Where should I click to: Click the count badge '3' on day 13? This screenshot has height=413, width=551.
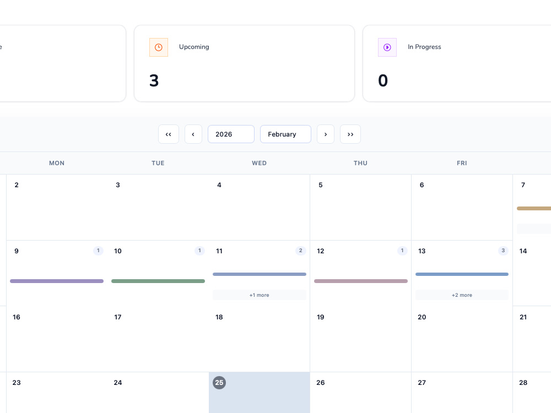(503, 251)
